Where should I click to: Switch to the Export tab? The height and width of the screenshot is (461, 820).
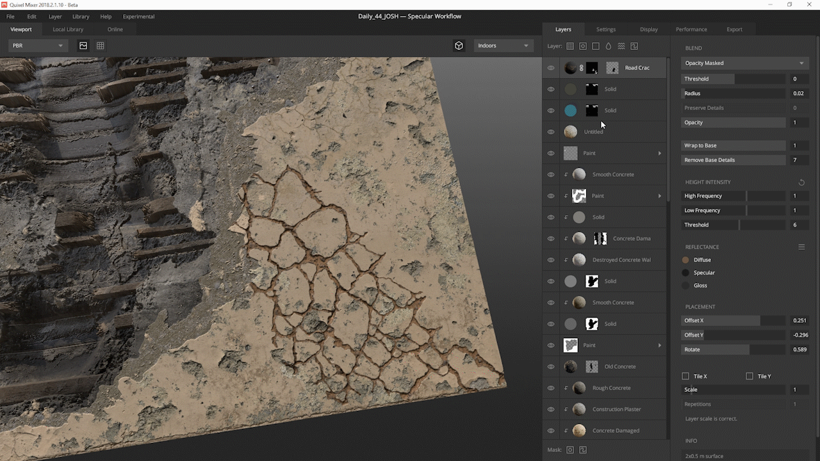coord(734,29)
